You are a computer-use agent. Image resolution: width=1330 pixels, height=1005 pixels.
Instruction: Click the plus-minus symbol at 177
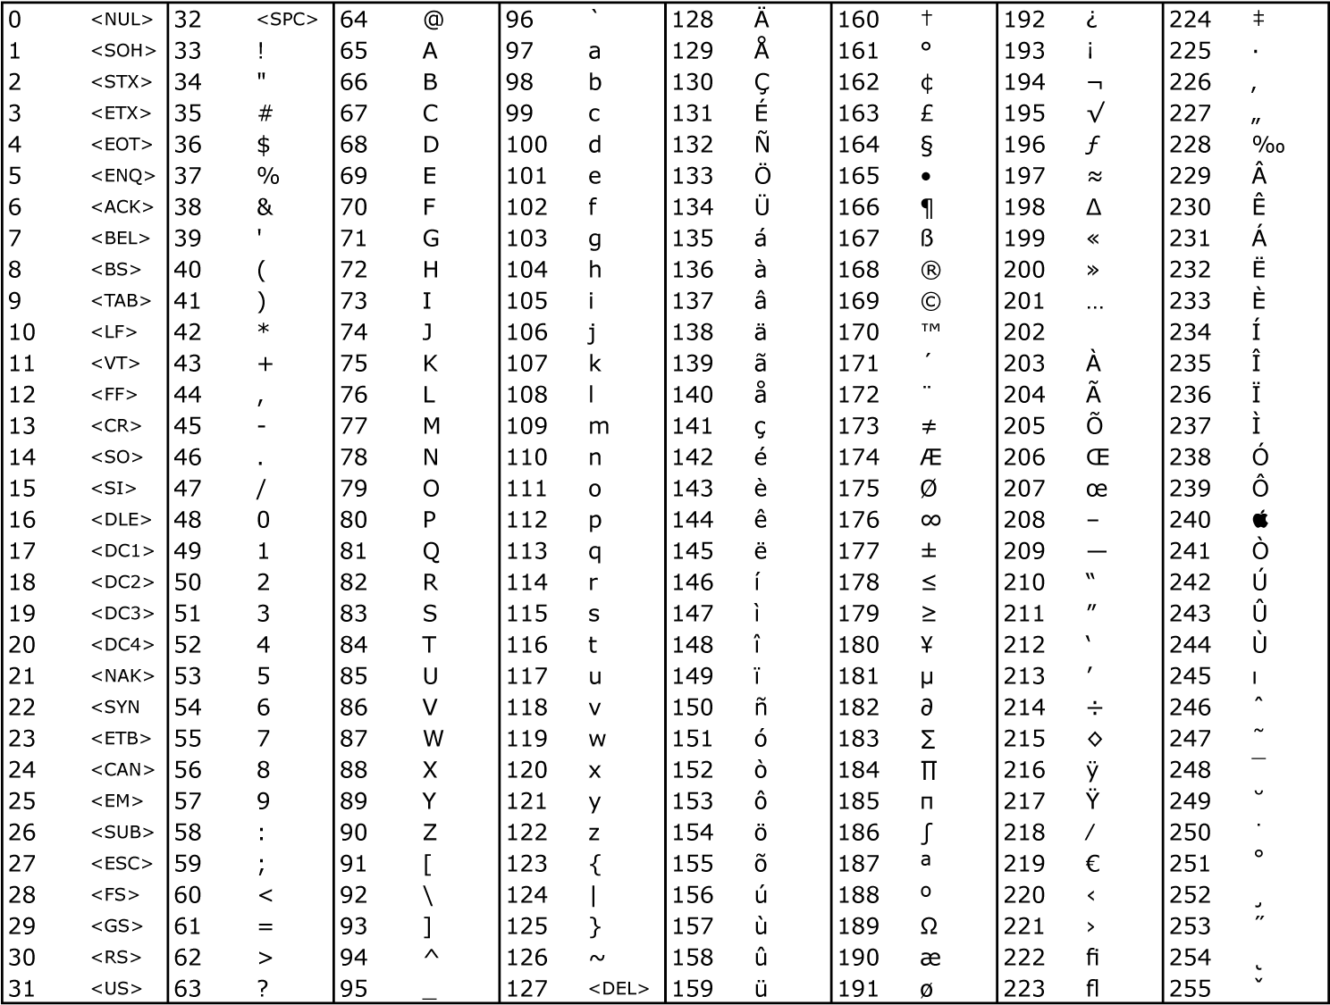tap(930, 552)
